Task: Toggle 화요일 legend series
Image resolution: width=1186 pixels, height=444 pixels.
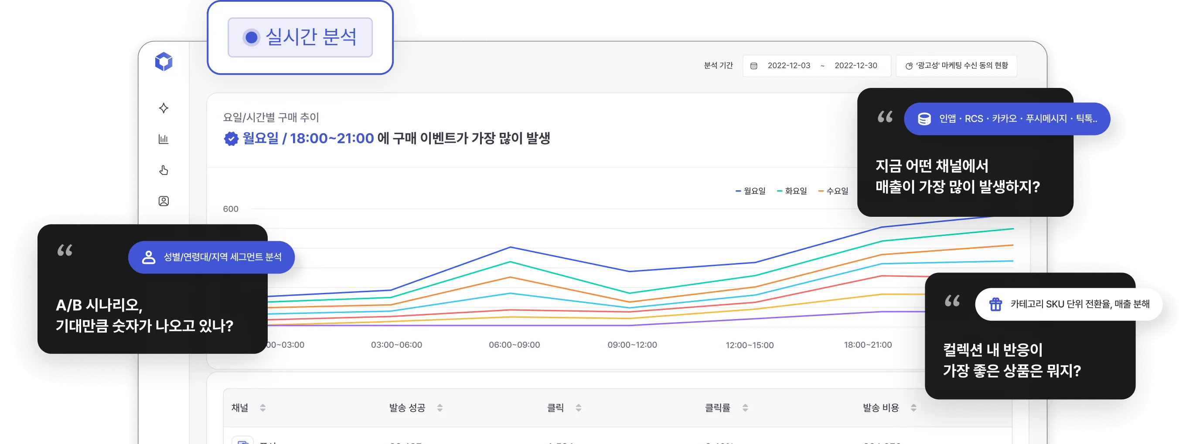Action: point(792,191)
